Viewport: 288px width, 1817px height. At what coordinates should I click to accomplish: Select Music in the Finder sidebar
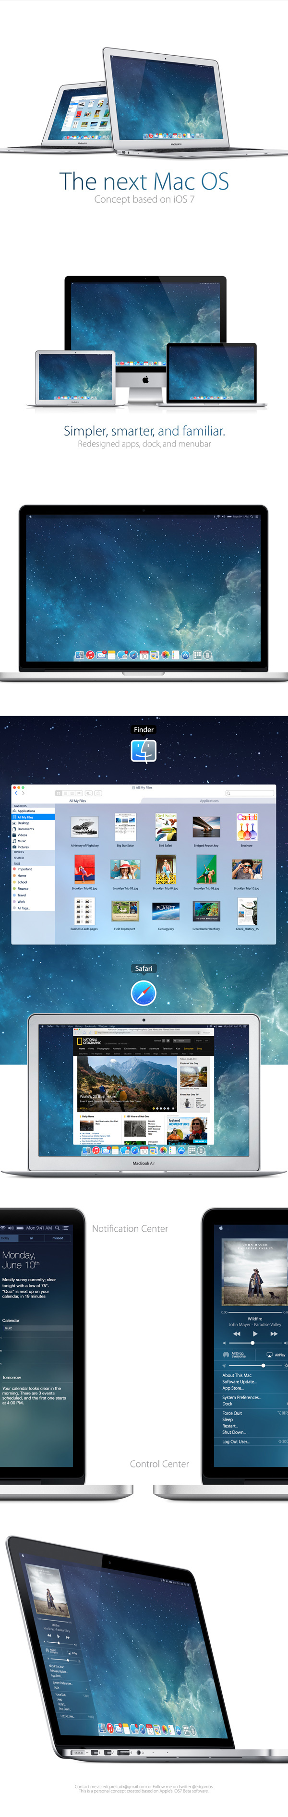33,841
